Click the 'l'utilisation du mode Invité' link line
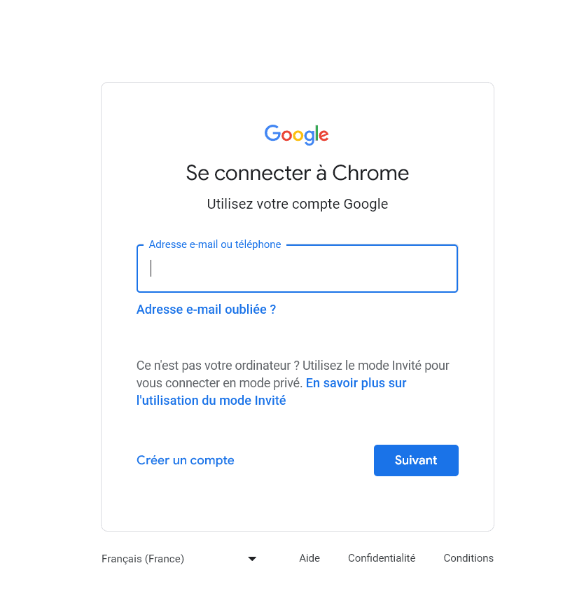584x610 pixels. point(211,401)
